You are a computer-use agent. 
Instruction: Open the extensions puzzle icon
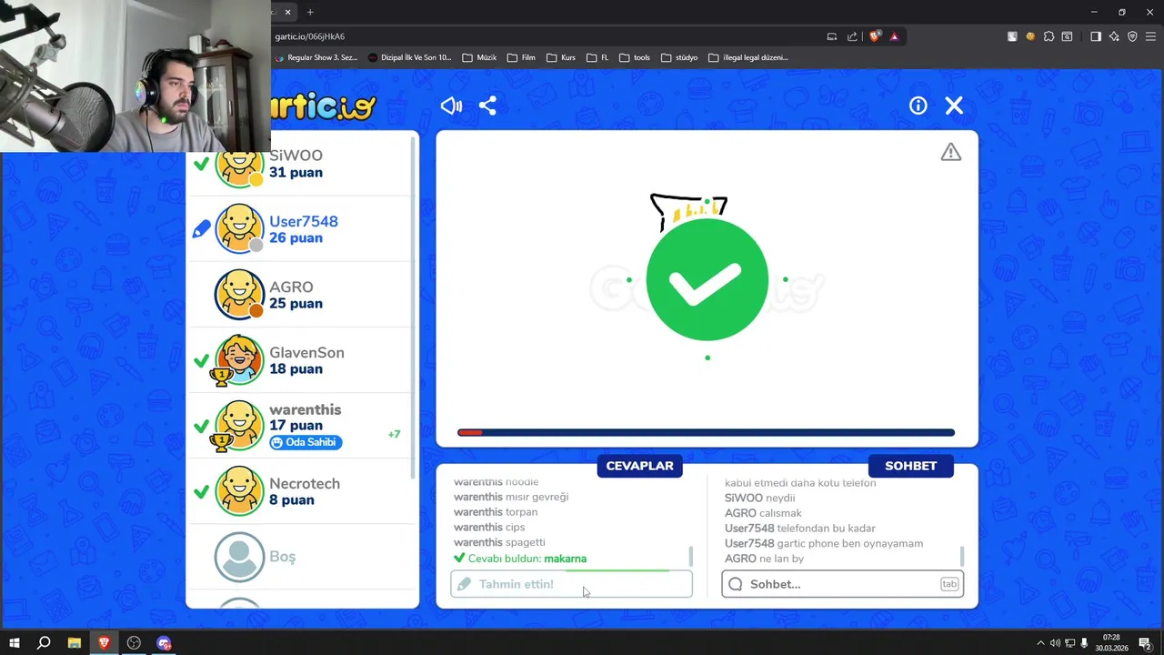(1049, 36)
